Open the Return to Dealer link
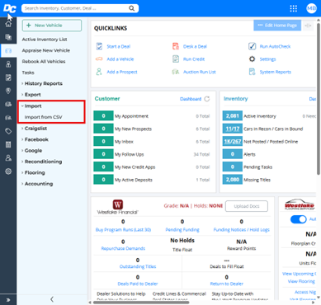The image size is (321, 305). coord(227,284)
